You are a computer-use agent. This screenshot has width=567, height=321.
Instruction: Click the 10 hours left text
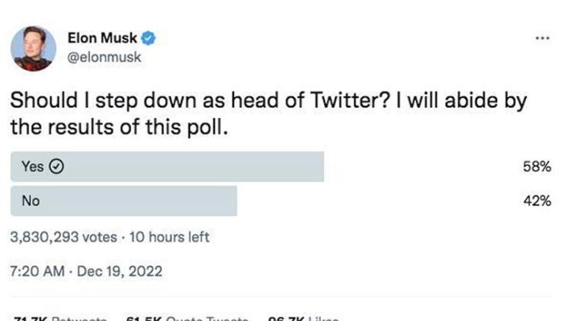click(x=169, y=237)
